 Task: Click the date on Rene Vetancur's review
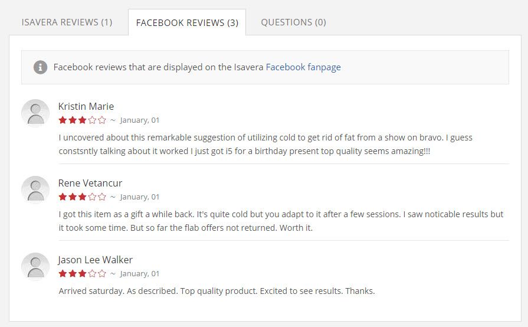pyautogui.click(x=139, y=197)
